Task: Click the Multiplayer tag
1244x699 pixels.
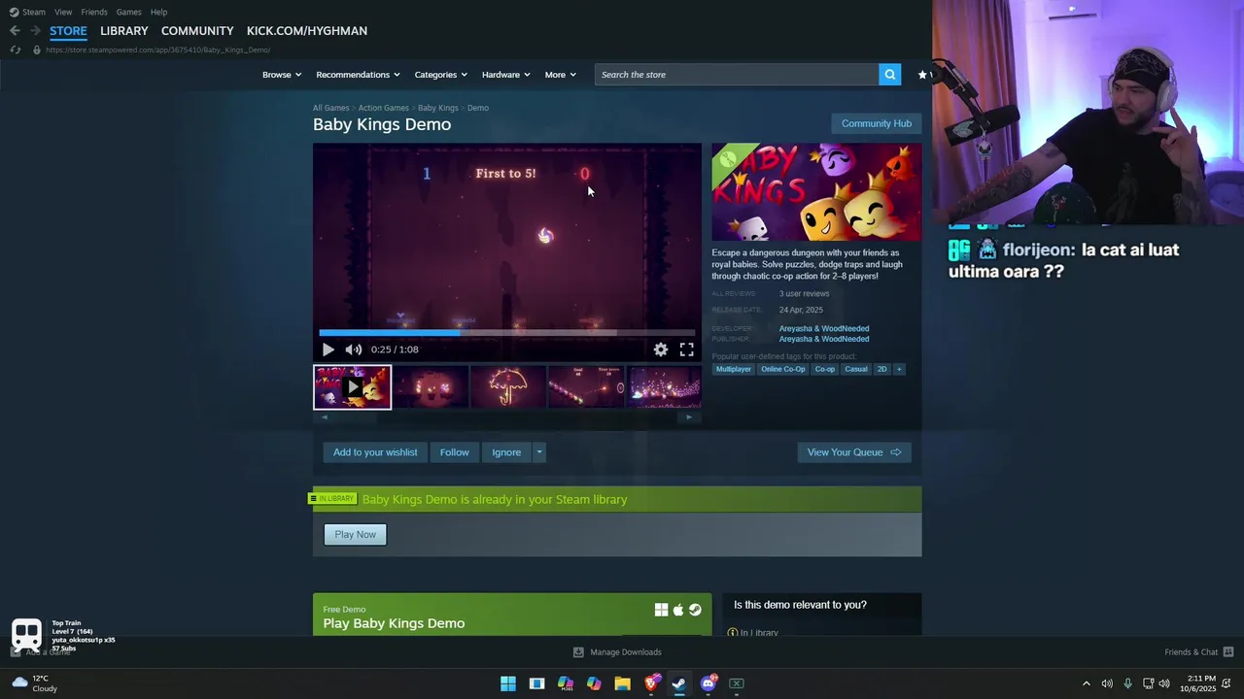Action: coord(734,369)
